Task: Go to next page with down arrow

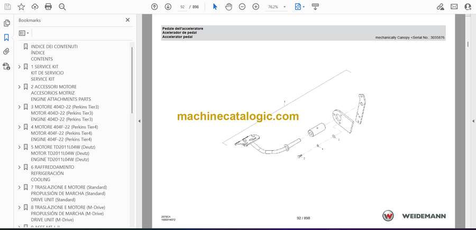Action: 168,7
